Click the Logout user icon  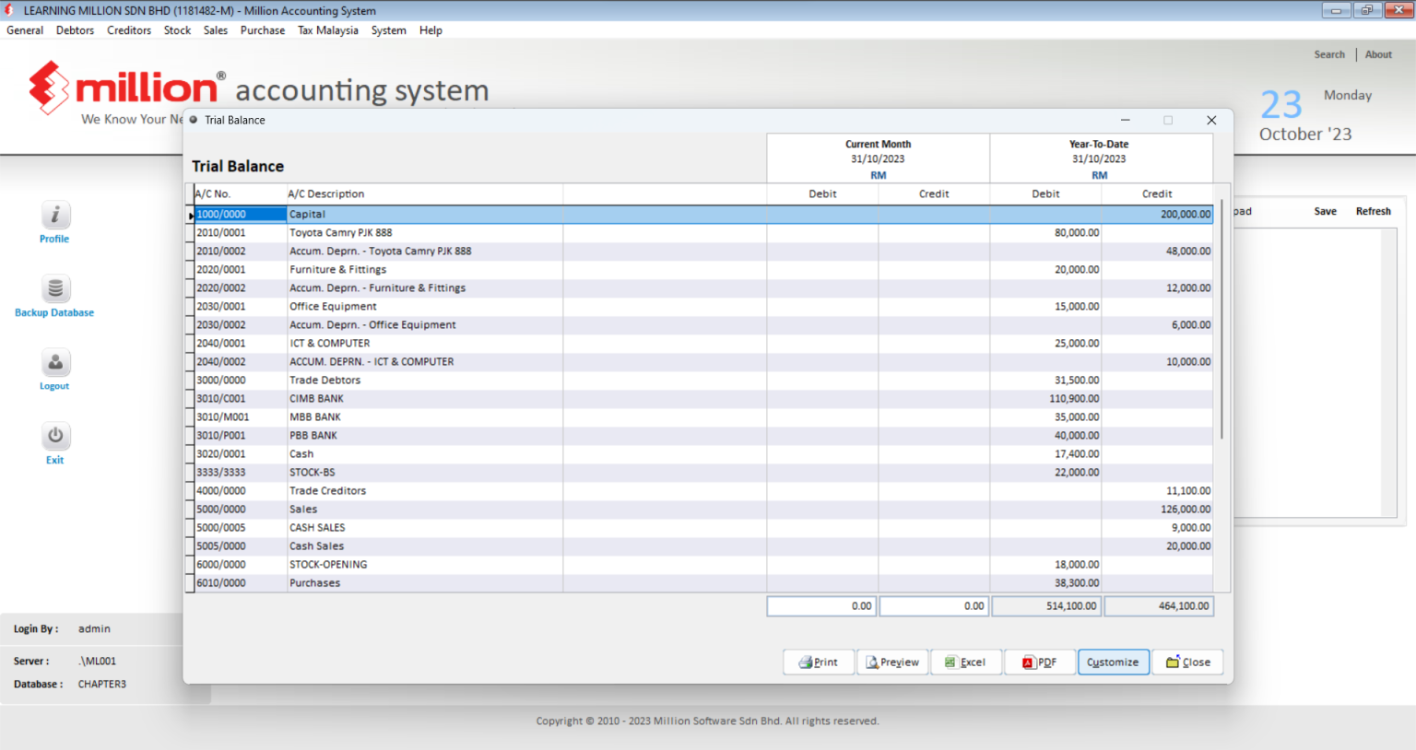(x=55, y=362)
